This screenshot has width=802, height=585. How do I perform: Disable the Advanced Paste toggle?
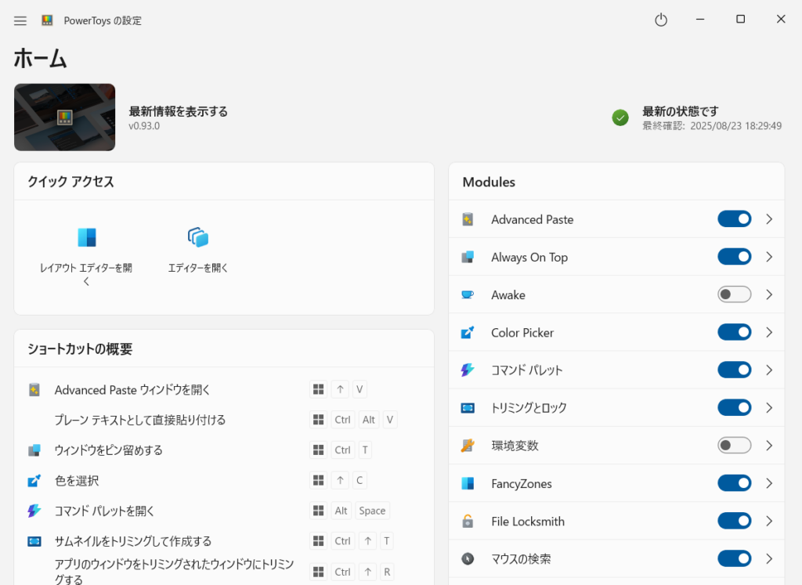pos(734,218)
